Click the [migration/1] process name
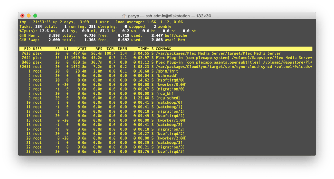 click(170, 111)
